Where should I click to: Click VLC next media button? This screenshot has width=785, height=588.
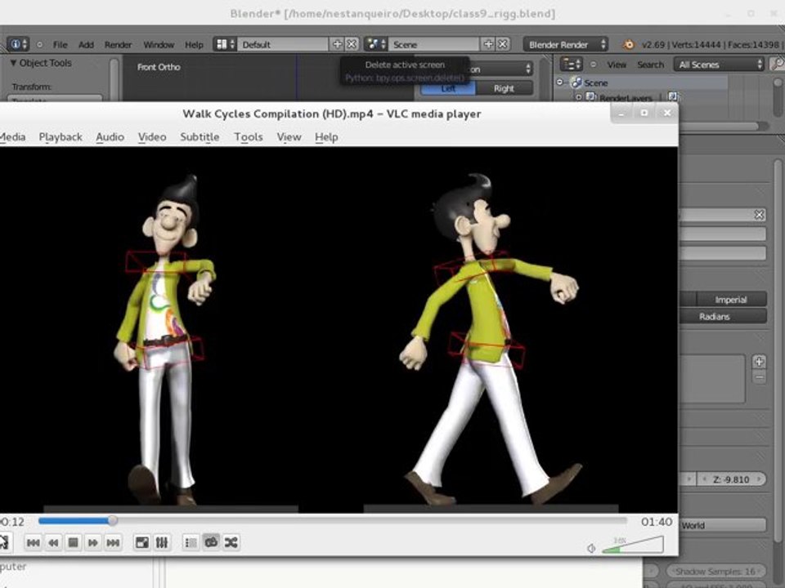click(113, 542)
